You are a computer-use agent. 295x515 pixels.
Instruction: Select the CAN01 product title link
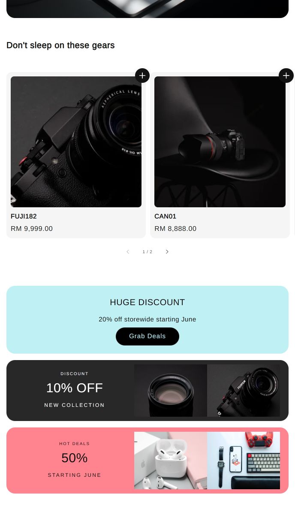pyautogui.click(x=165, y=216)
